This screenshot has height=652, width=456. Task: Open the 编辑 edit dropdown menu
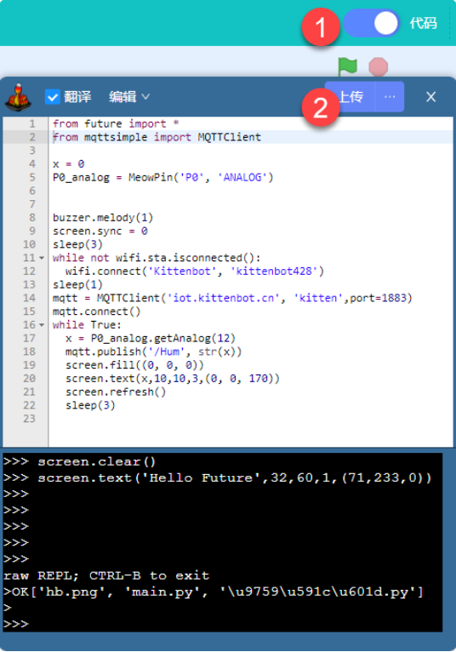click(x=128, y=97)
